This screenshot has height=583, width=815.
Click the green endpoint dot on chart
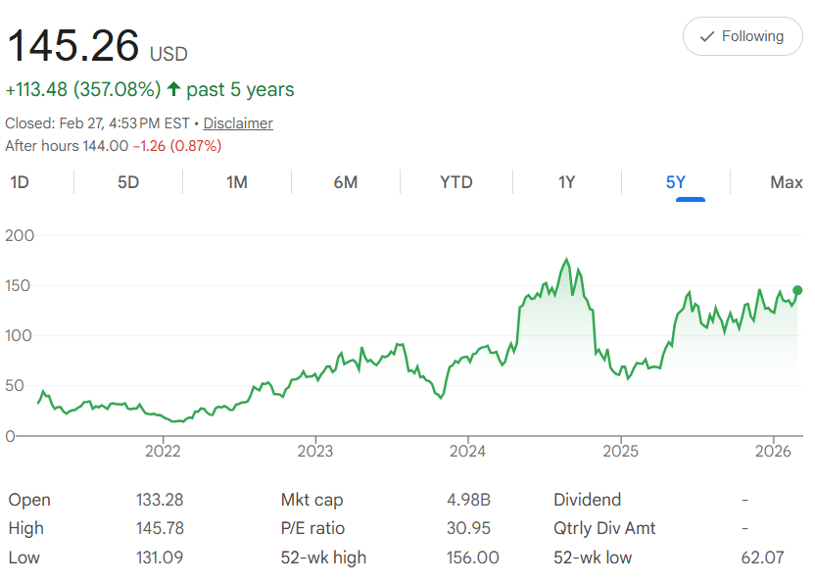click(797, 290)
